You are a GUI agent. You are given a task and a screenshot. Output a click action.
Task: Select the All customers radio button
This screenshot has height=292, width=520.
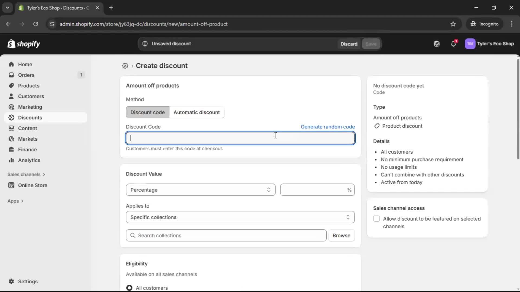129,288
